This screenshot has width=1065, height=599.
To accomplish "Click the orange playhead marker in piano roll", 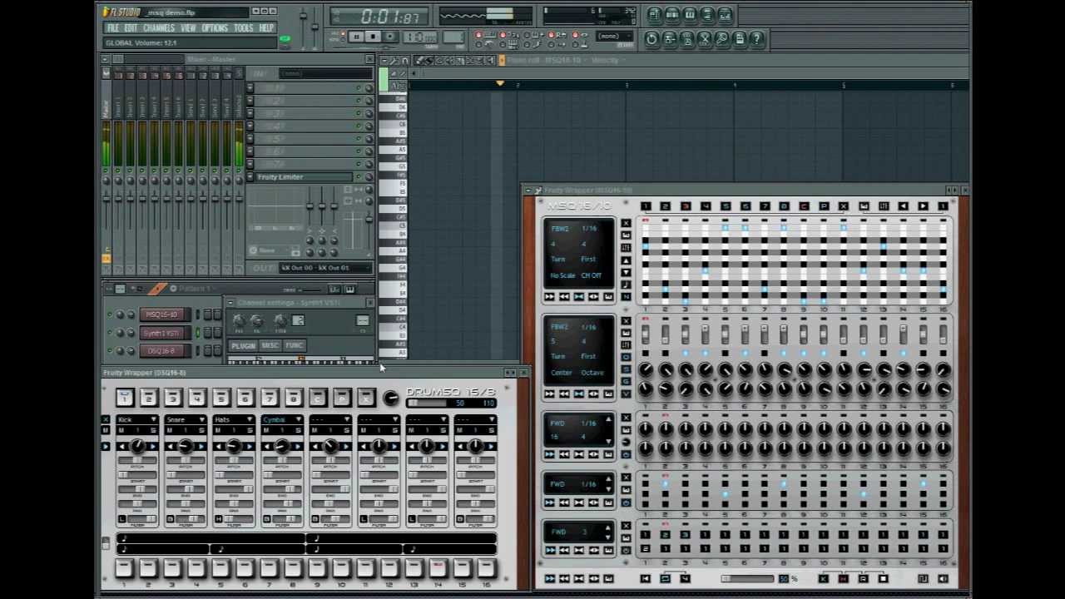I will [x=500, y=84].
